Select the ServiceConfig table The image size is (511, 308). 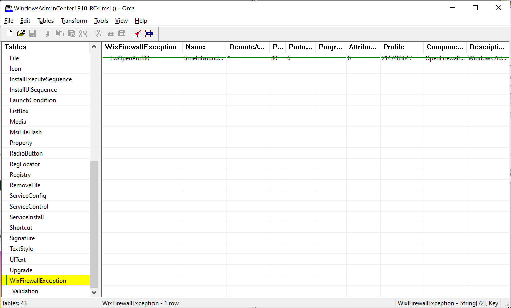coord(46,196)
